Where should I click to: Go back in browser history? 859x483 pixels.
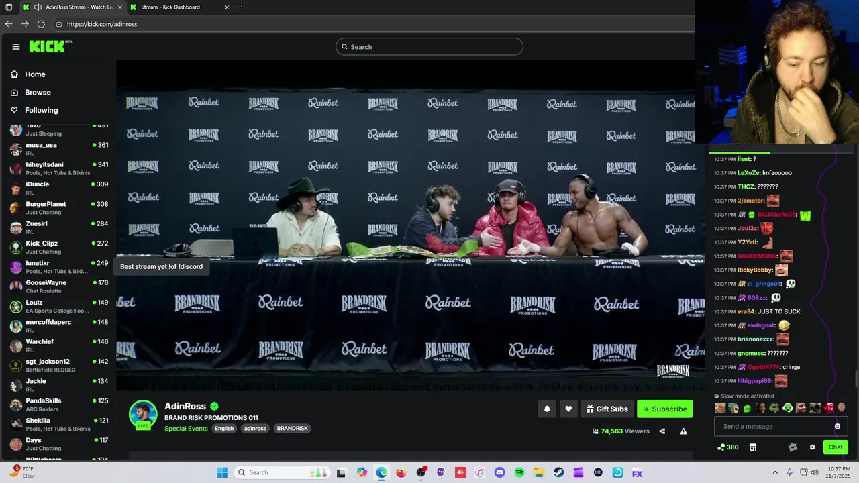[8, 24]
